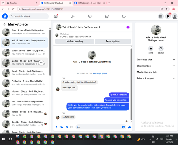Go back with the Marketplace arrow
The image size is (178, 145).
(5, 24)
